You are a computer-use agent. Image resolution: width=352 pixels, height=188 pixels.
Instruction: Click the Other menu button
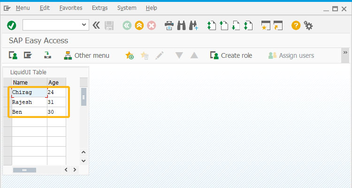87,55
